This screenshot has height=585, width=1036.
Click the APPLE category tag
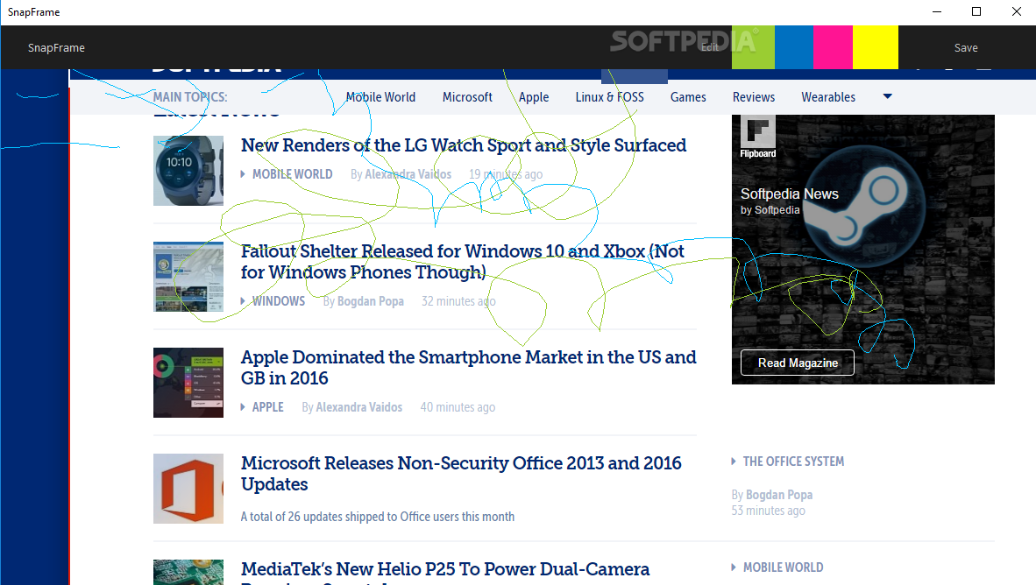point(267,407)
